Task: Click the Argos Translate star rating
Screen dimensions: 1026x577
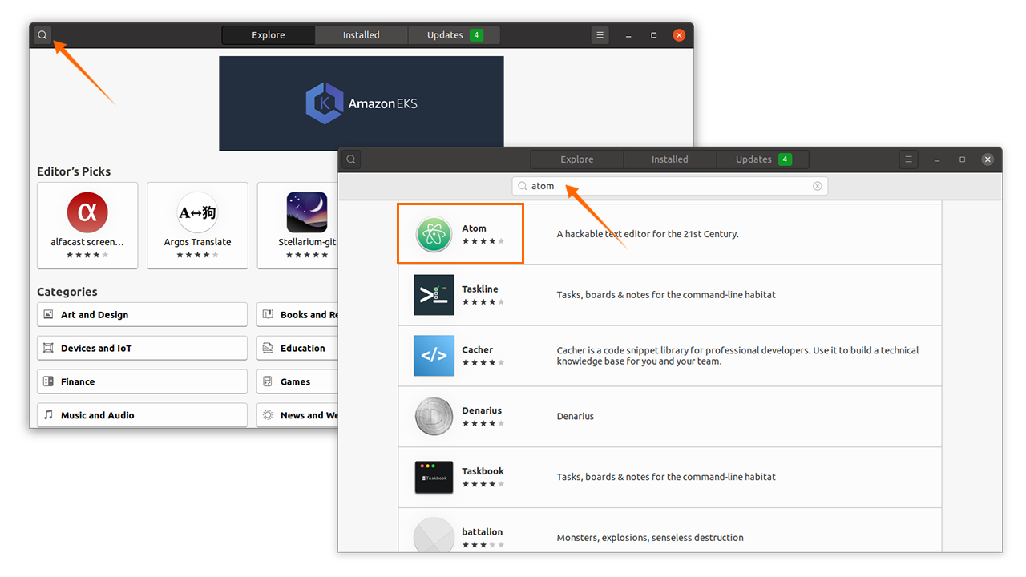Action: (197, 255)
